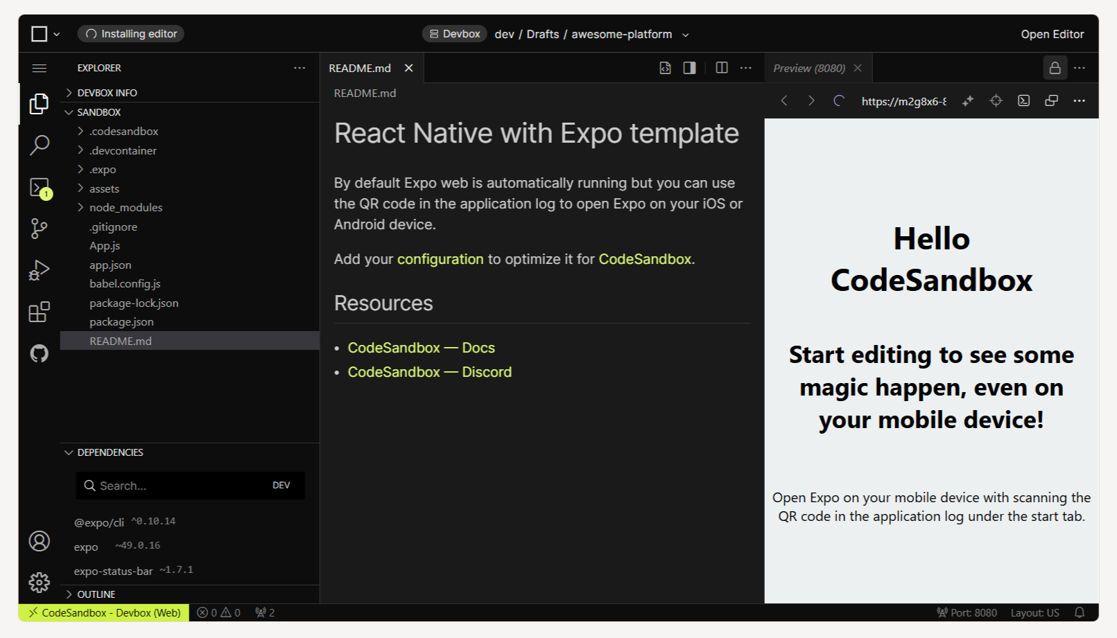The height and width of the screenshot is (638, 1117).
Task: Open Run and Debug view
Action: pos(40,270)
